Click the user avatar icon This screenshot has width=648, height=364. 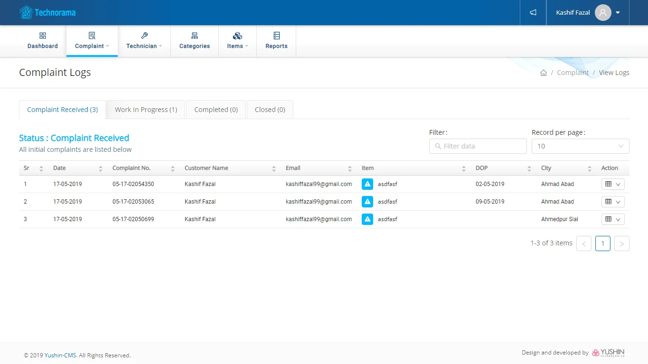click(602, 13)
